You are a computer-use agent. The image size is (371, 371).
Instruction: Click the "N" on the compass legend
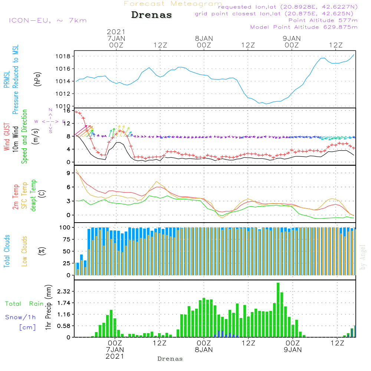point(50,110)
